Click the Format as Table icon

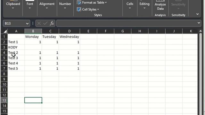pos(79,3)
